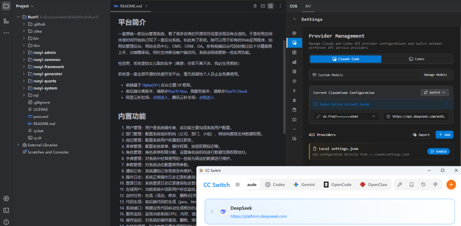
Task: Click the Import providers button
Action: tap(421, 135)
